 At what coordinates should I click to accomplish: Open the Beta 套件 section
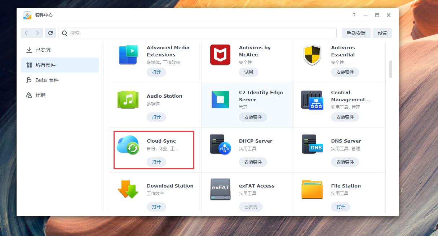60,80
